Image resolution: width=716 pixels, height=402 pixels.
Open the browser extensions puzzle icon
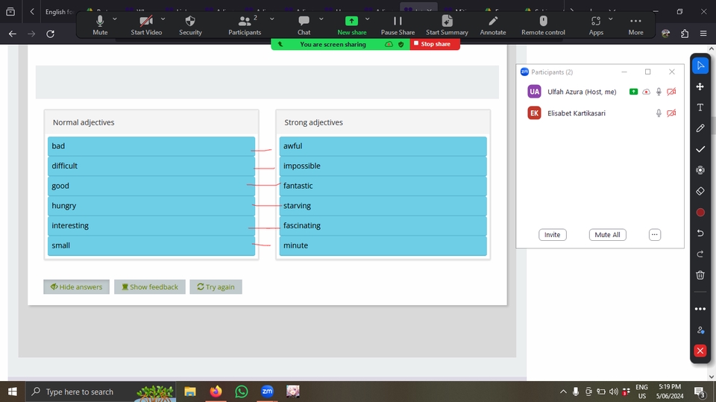pyautogui.click(x=685, y=34)
